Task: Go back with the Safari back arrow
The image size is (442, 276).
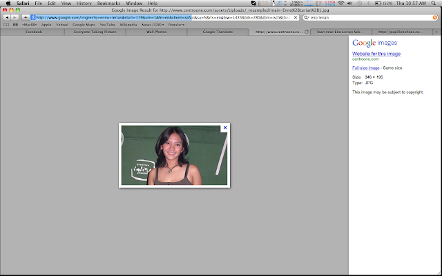Action: click(x=7, y=17)
